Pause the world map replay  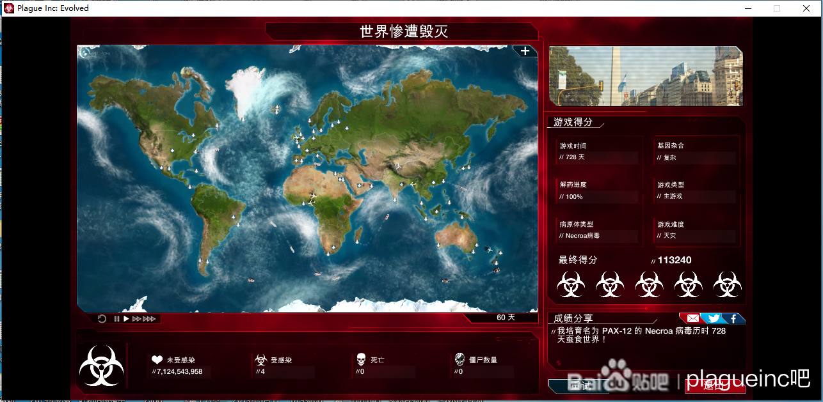[116, 319]
